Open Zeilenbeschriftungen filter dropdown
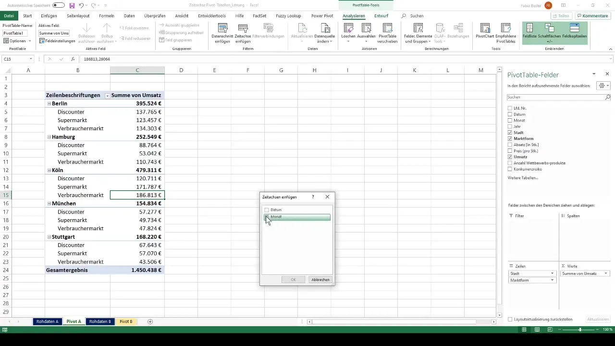Viewport: 615px width, 346px height. click(107, 96)
